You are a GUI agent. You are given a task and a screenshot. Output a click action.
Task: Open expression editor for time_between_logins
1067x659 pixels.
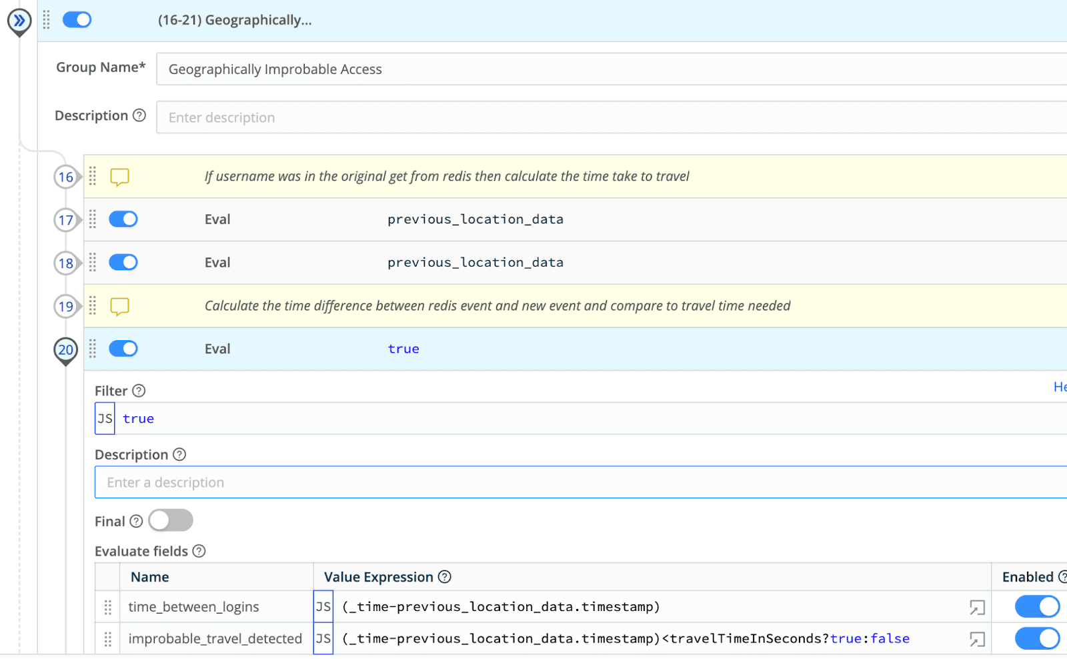click(977, 607)
